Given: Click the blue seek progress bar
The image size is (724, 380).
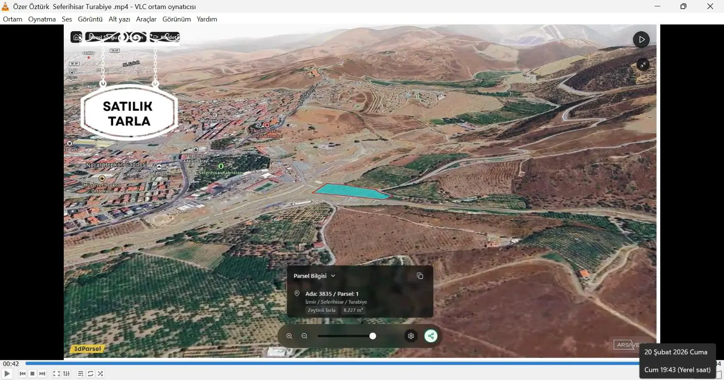Looking at the screenshot, I should coord(332,363).
